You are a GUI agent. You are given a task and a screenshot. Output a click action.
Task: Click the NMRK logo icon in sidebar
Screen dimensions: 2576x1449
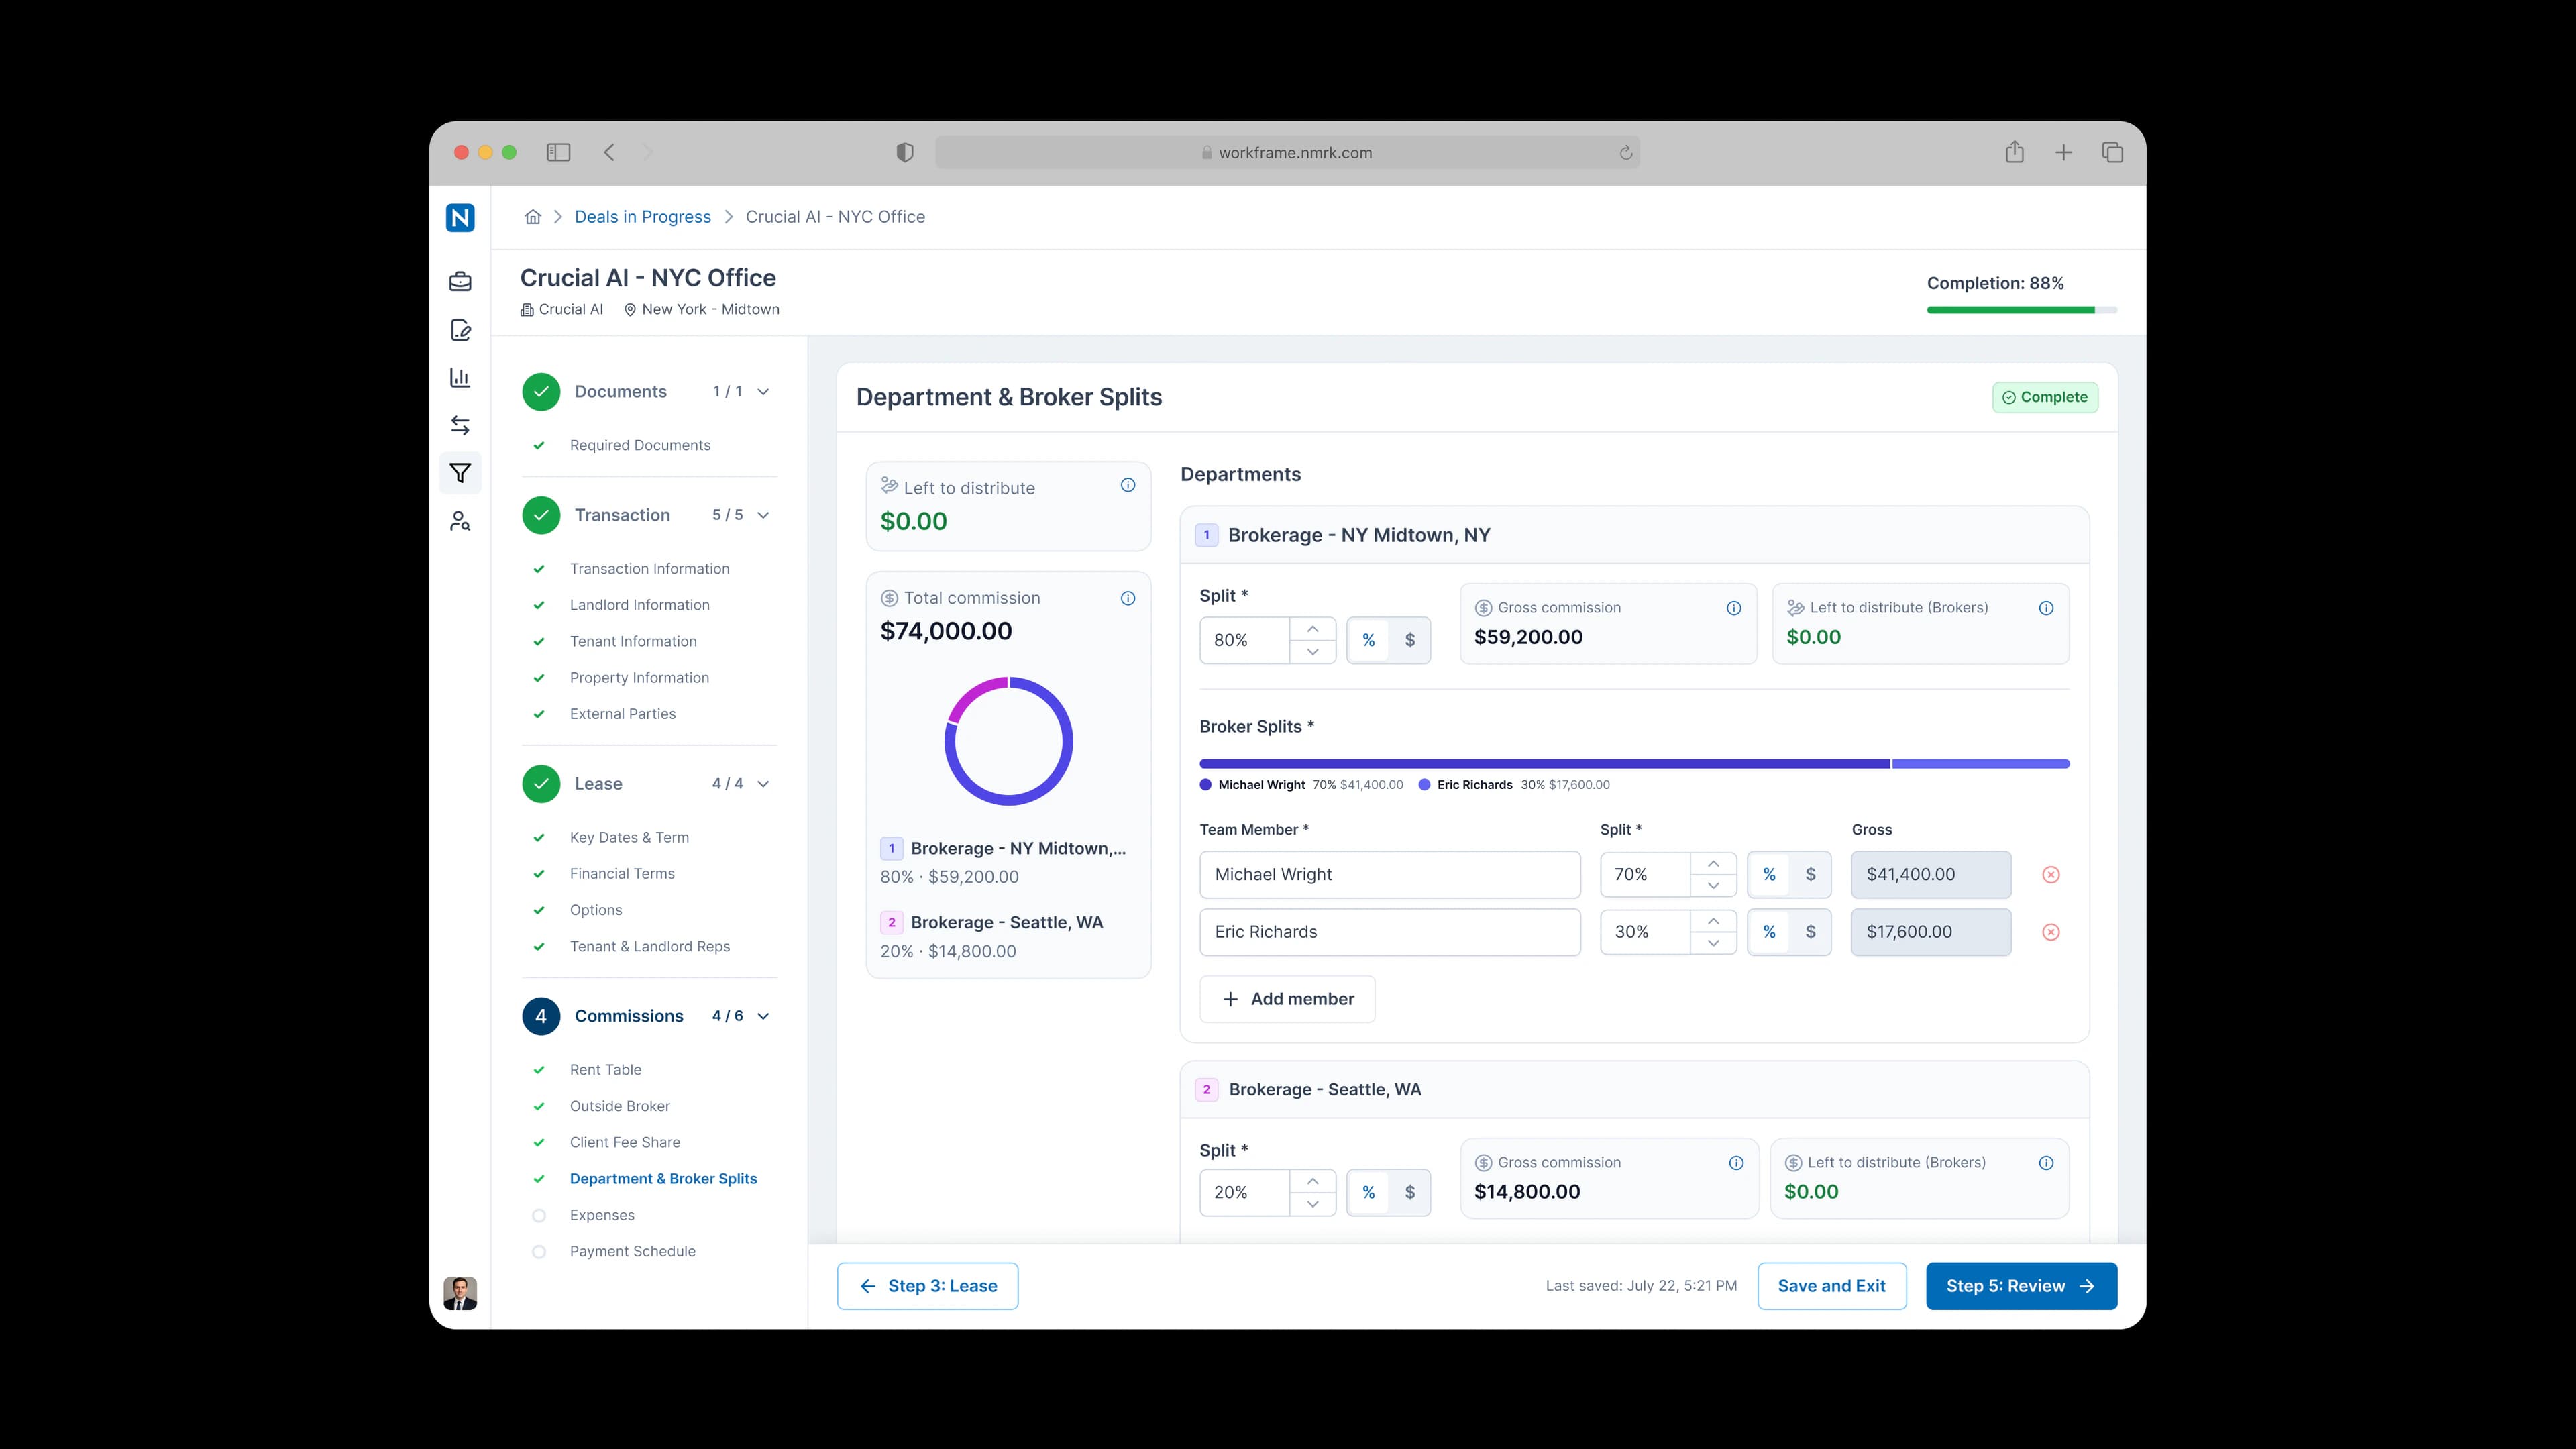[460, 217]
